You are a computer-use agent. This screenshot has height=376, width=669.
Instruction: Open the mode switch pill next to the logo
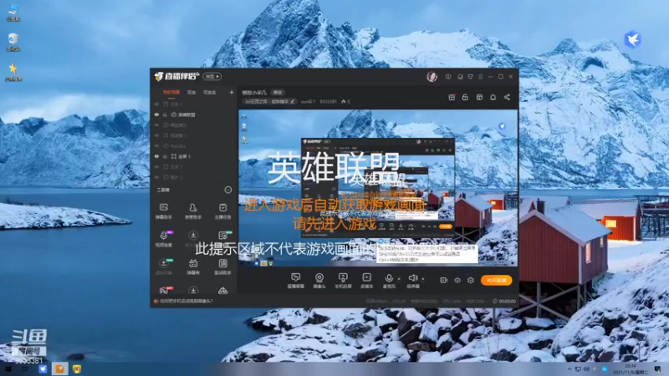tap(212, 76)
